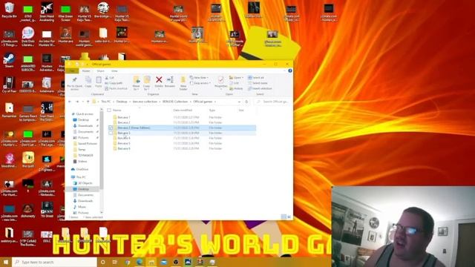This screenshot has width=475, height=267.
Task: Click the red Delete X icon
Action: point(159,79)
